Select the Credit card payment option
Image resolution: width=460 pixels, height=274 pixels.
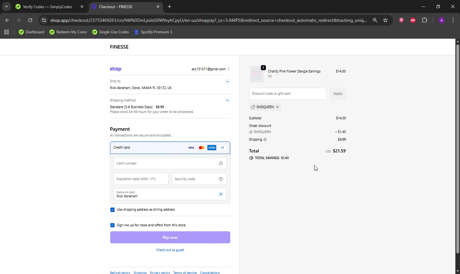(170, 148)
